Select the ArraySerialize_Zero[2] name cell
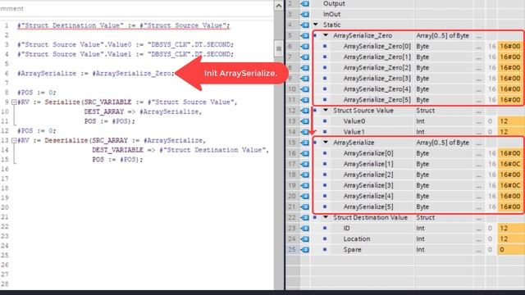This screenshot has width=525, height=295. tap(377, 68)
